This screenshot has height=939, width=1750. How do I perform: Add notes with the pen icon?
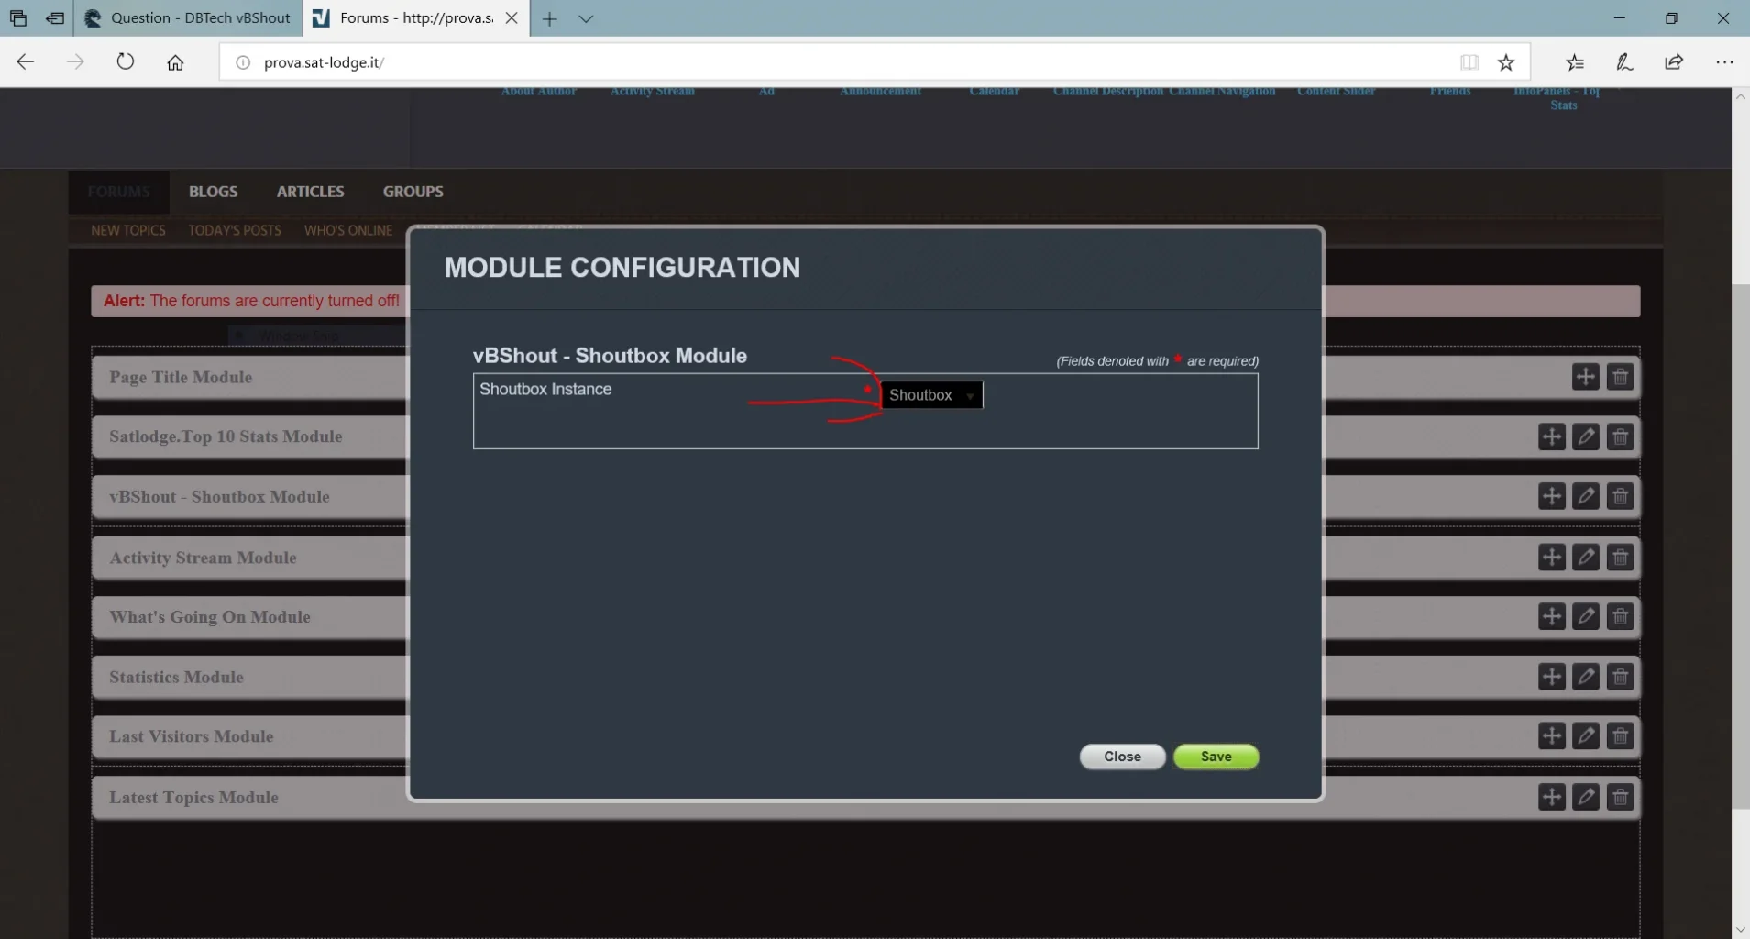pyautogui.click(x=1624, y=62)
